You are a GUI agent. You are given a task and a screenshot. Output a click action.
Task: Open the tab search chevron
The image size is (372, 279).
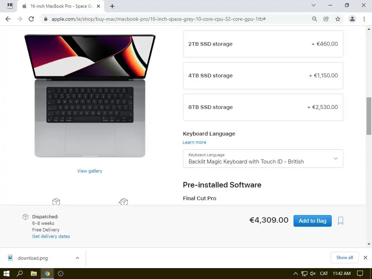tap(314, 5)
